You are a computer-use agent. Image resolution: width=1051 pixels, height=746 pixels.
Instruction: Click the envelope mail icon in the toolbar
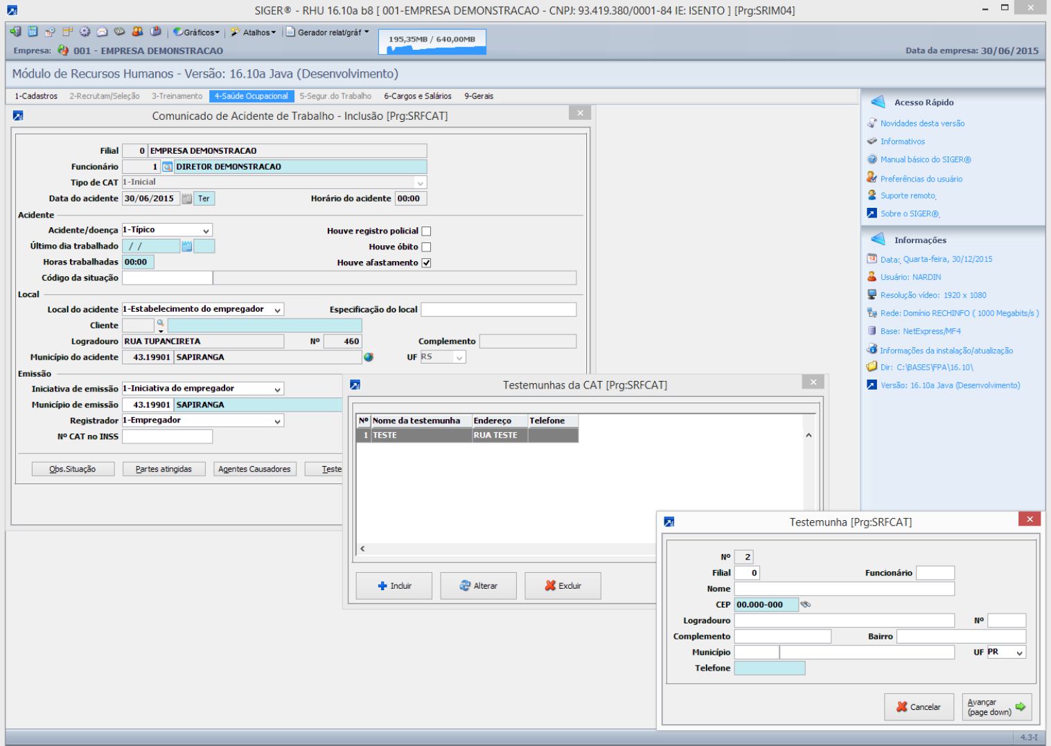102,32
